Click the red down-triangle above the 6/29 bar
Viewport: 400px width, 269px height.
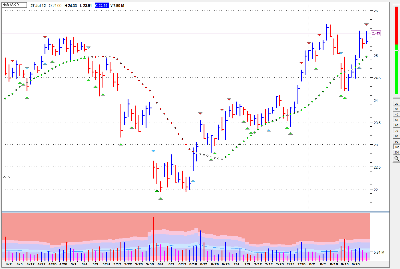(229, 99)
